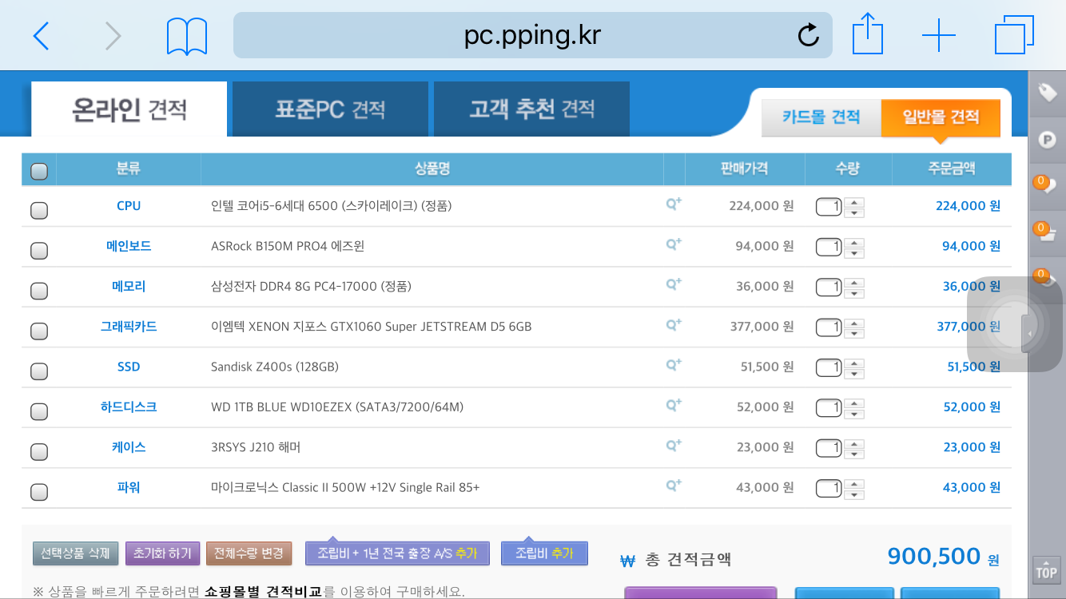Image resolution: width=1066 pixels, height=599 pixels.
Task: Open the 메인보드 category link
Action: (129, 246)
